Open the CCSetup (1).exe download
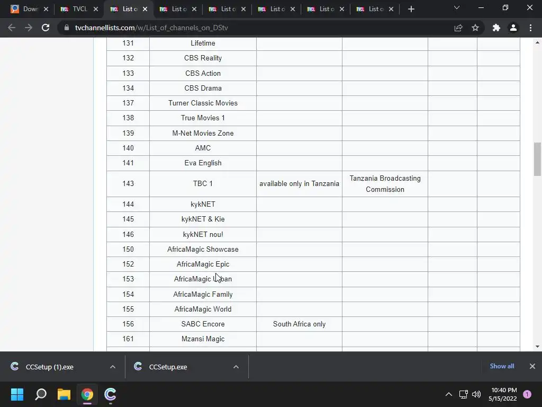This screenshot has width=542, height=407. coord(49,367)
